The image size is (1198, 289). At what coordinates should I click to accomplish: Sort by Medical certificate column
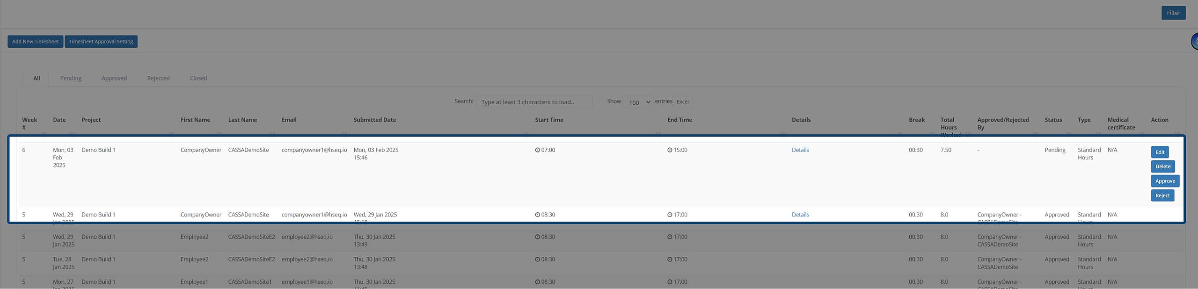click(x=1121, y=123)
